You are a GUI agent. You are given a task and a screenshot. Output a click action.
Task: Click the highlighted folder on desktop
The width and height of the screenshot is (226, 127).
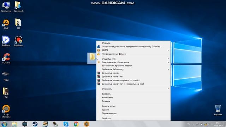[x=92, y=58]
